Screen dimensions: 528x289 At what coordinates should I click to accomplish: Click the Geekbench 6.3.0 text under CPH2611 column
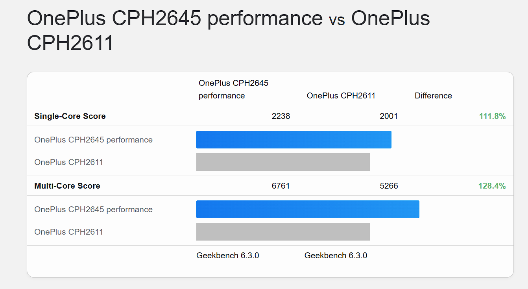click(336, 256)
